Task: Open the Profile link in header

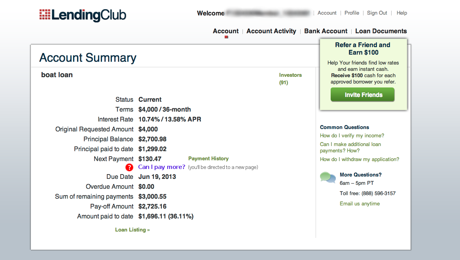Action: (352, 13)
